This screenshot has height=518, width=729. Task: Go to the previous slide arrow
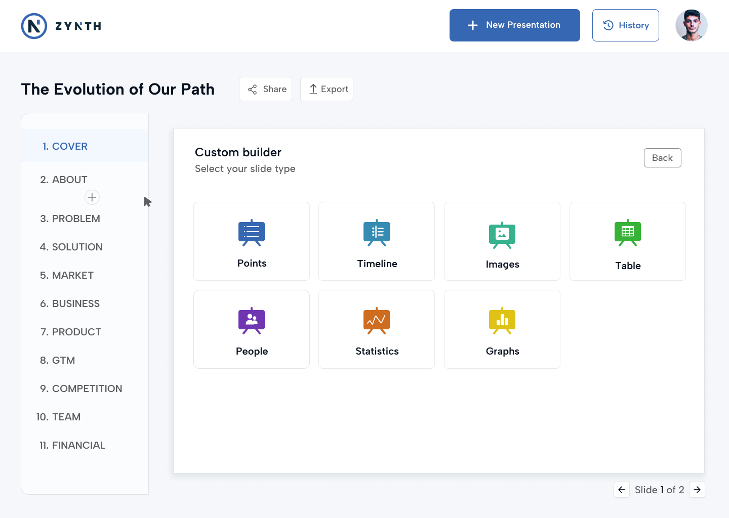click(622, 490)
